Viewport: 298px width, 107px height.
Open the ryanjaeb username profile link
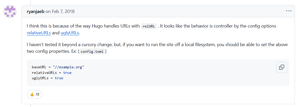[36, 11]
